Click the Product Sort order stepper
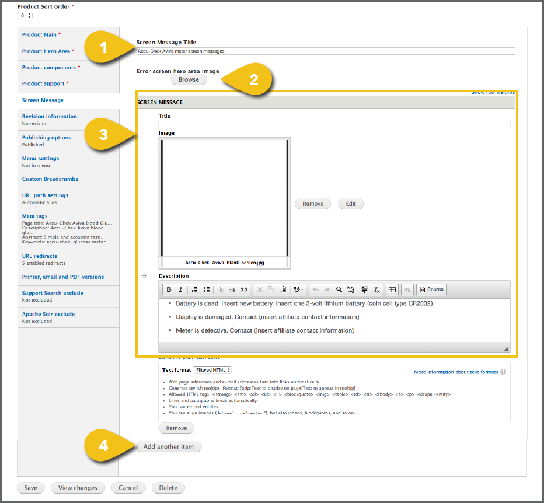Image resolution: width=544 pixels, height=503 pixels. tap(25, 15)
